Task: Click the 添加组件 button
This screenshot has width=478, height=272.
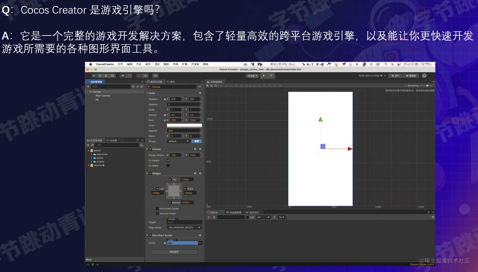Action: (x=174, y=252)
